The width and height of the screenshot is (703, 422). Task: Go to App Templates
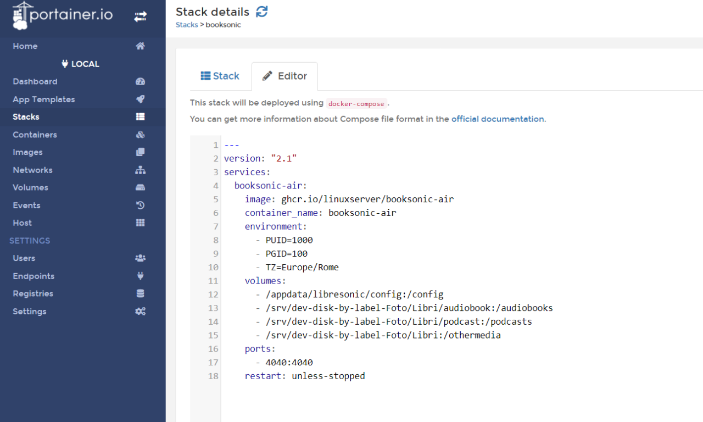click(x=44, y=99)
